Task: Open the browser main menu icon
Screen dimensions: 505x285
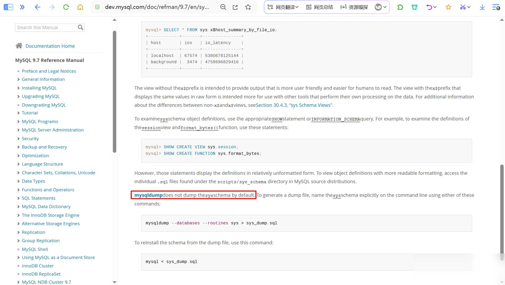Action: coord(496,7)
